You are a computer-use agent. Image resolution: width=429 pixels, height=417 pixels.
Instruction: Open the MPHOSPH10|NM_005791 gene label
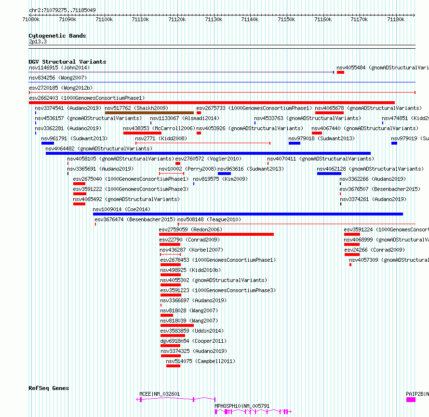click(242, 406)
